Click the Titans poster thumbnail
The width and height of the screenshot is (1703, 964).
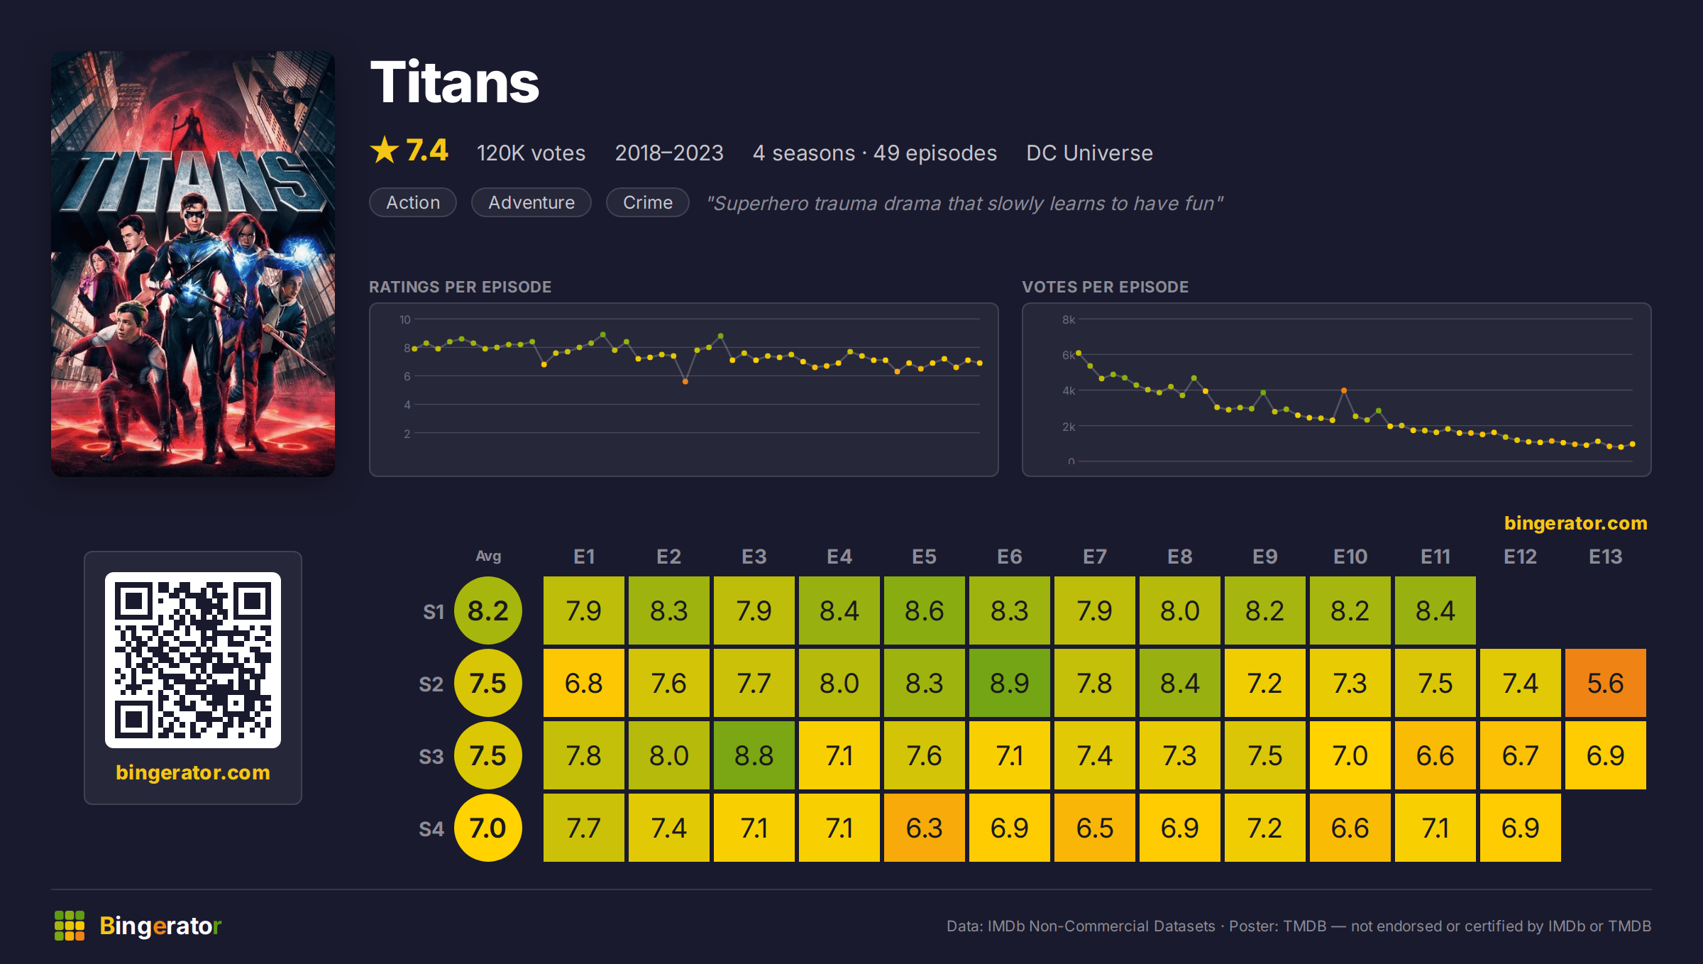point(193,264)
